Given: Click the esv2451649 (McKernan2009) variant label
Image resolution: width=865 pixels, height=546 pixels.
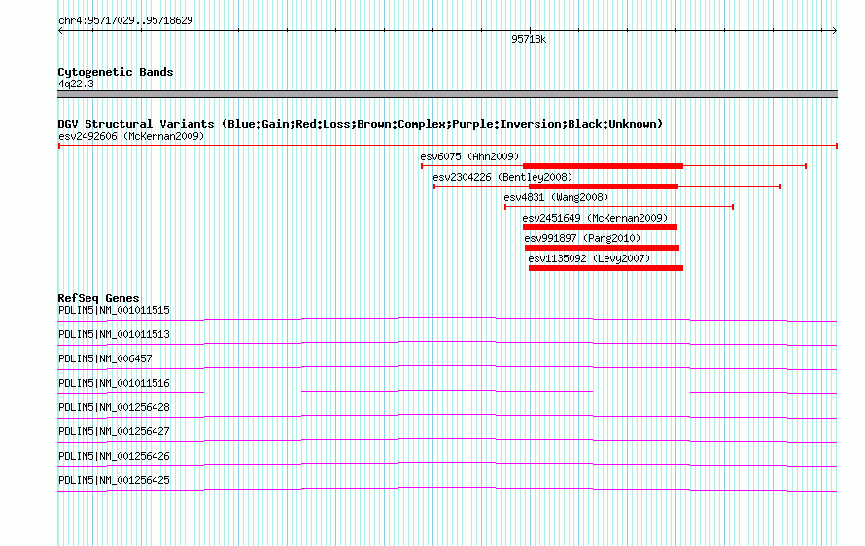Looking at the screenshot, I should 595,218.
